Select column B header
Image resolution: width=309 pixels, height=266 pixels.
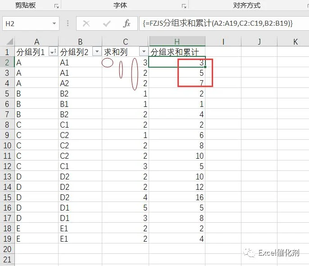coord(80,41)
